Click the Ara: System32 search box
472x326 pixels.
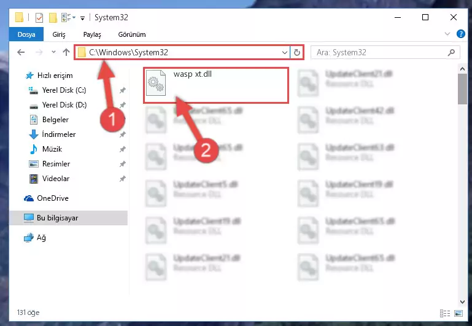point(385,52)
